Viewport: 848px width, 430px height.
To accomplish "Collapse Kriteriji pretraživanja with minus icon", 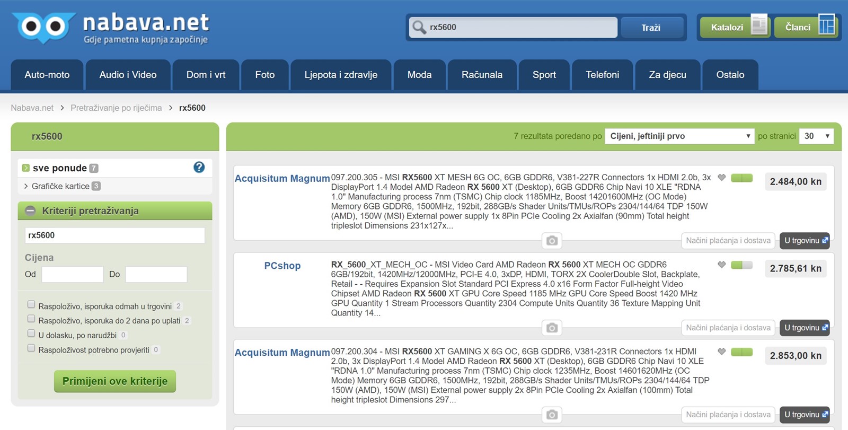I will [30, 211].
